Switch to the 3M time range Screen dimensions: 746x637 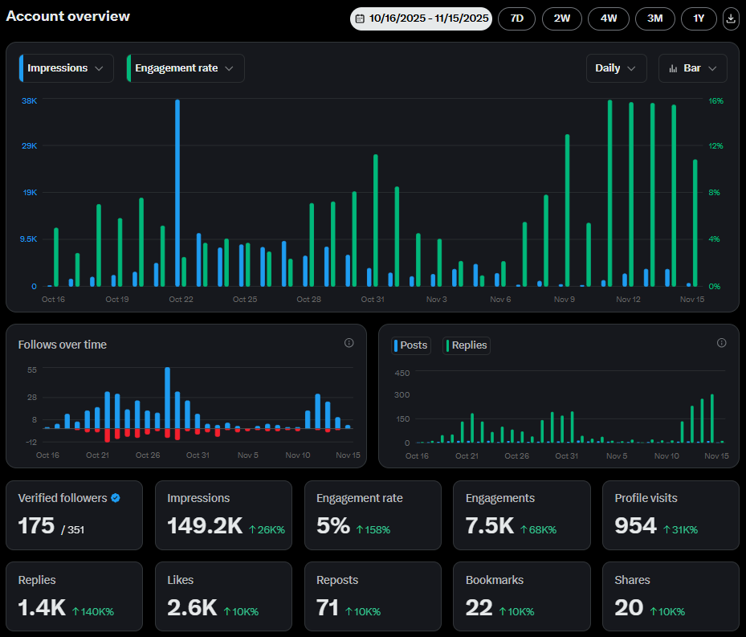[654, 18]
